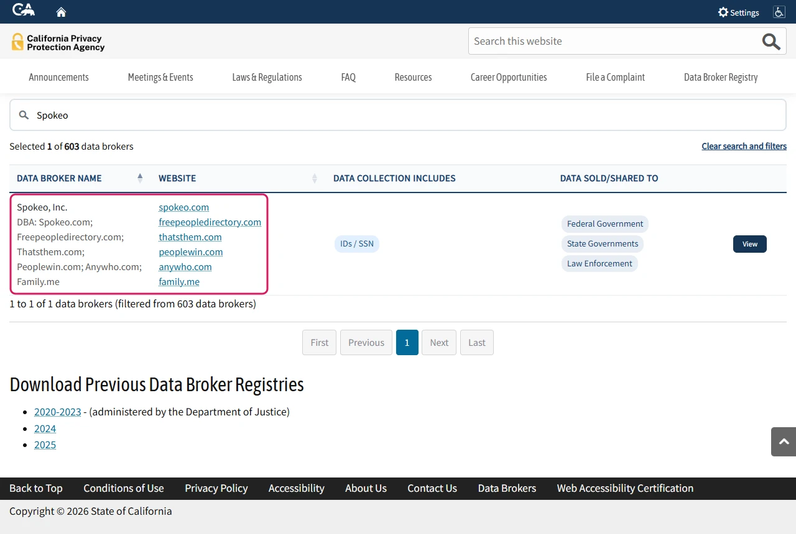Open Meetings & Events menu
This screenshot has height=534, width=796.
160,77
